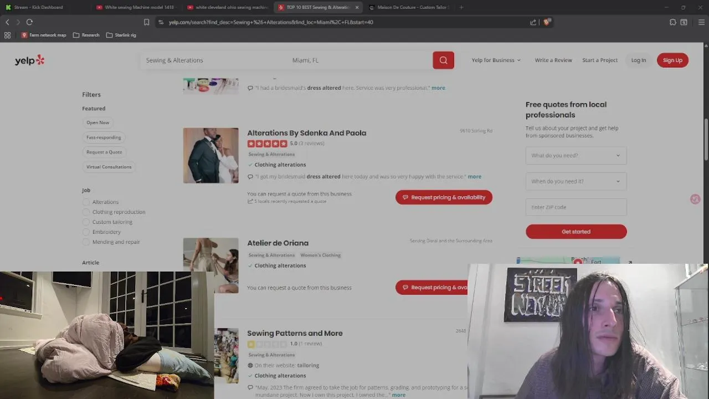Toggle the Virtual Consultations filter chip
The image size is (709, 399).
click(x=109, y=167)
